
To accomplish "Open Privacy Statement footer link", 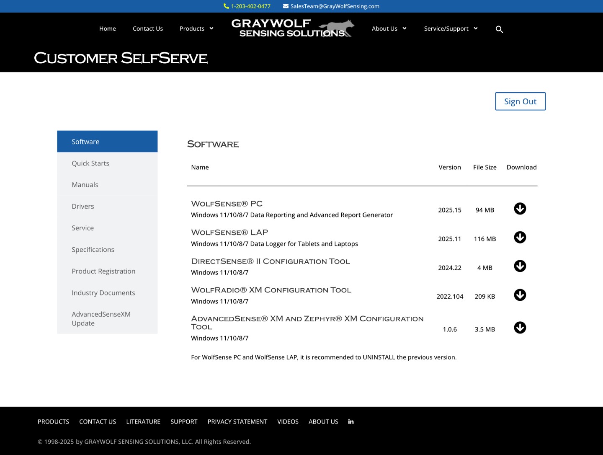I will [x=237, y=421].
